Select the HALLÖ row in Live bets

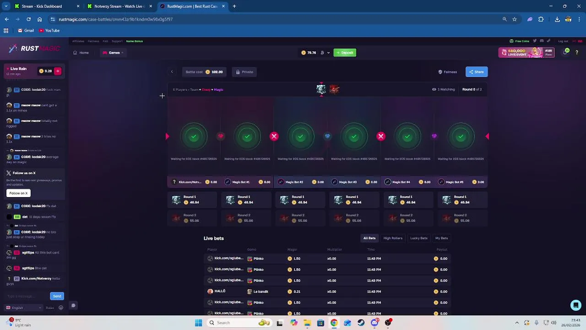[x=327, y=291]
